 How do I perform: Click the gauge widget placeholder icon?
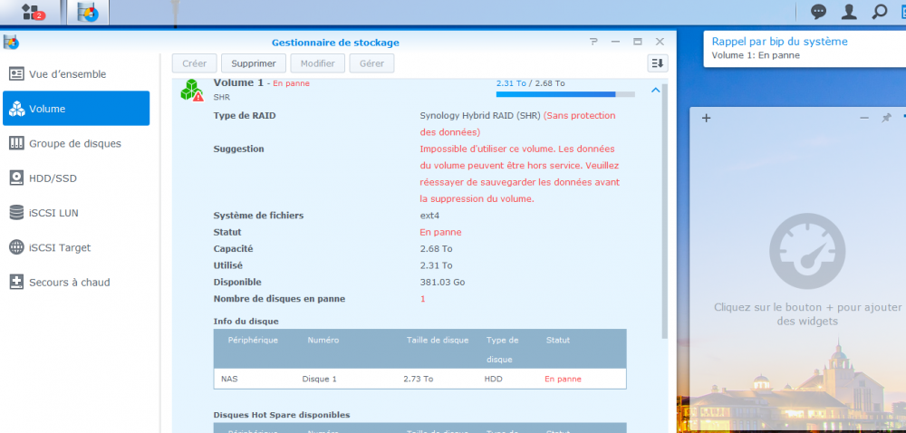point(807,251)
